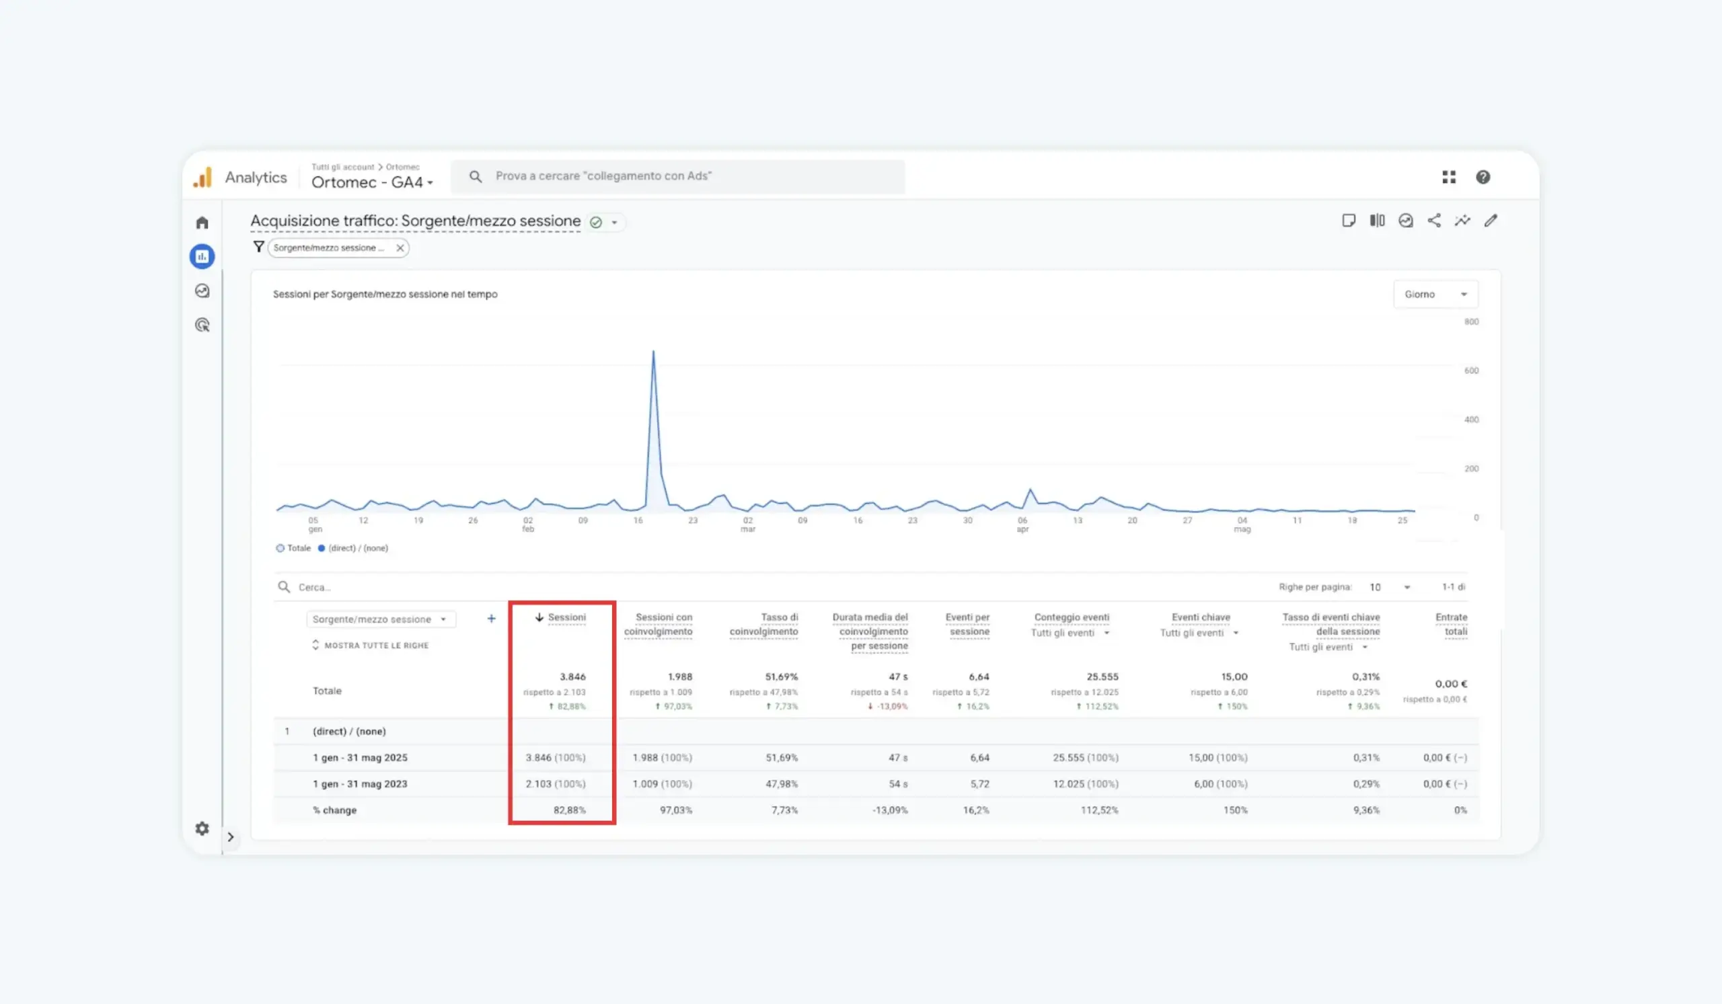Open the Giorno granularity dropdown
Viewport: 1722px width, 1004px height.
click(x=1435, y=295)
